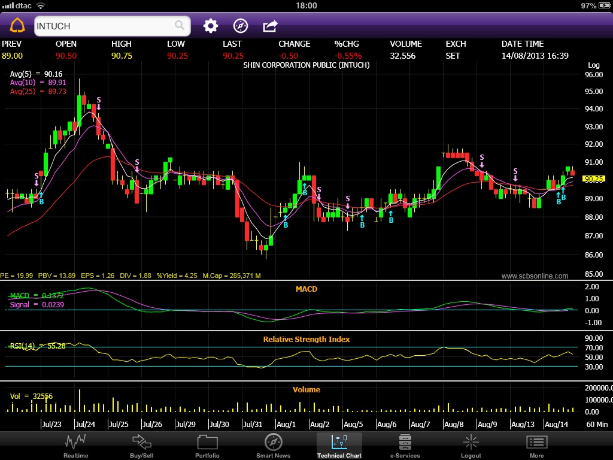Tap the share arrow icon

270,26
